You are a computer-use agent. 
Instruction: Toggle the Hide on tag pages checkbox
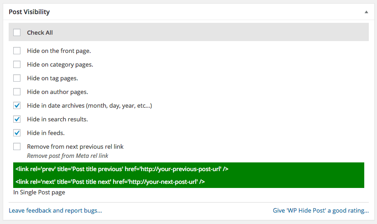(x=17, y=78)
